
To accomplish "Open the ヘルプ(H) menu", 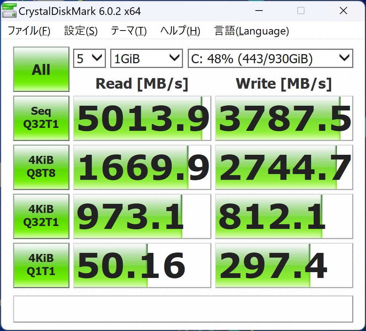I will (180, 31).
